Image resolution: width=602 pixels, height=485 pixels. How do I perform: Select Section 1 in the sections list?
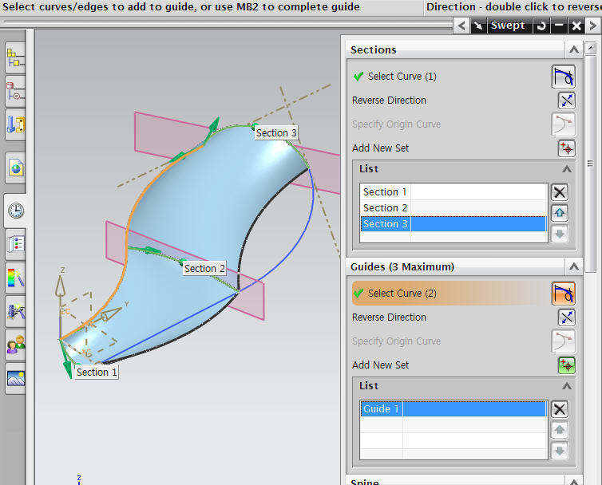385,192
